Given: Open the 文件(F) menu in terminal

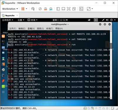Looking at the screenshot, I should tap(13, 29).
